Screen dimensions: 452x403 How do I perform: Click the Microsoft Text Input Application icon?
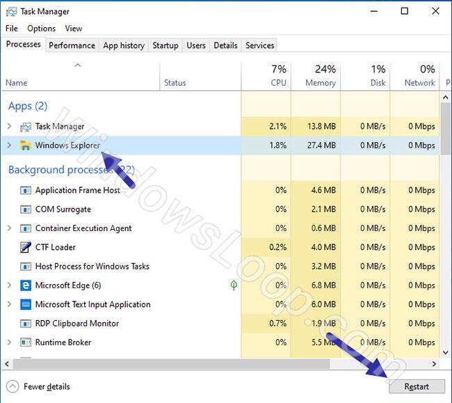[25, 304]
